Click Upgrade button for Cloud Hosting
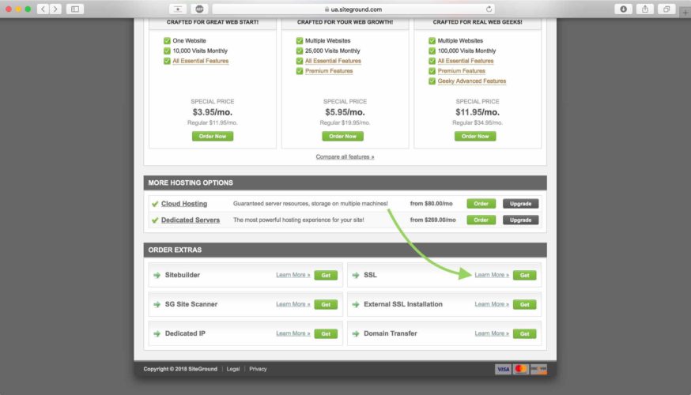This screenshot has width=691, height=395. pyautogui.click(x=520, y=204)
